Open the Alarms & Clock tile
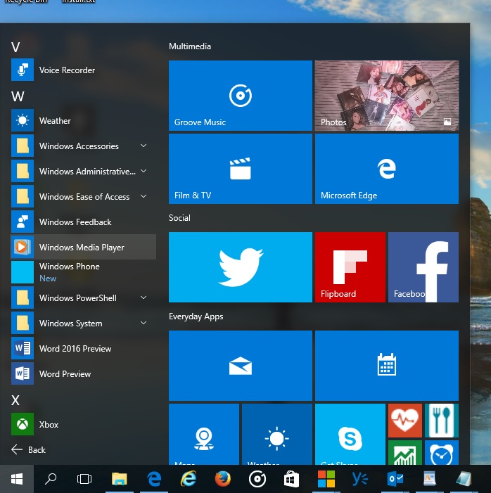This screenshot has width=491, height=493. click(x=442, y=453)
